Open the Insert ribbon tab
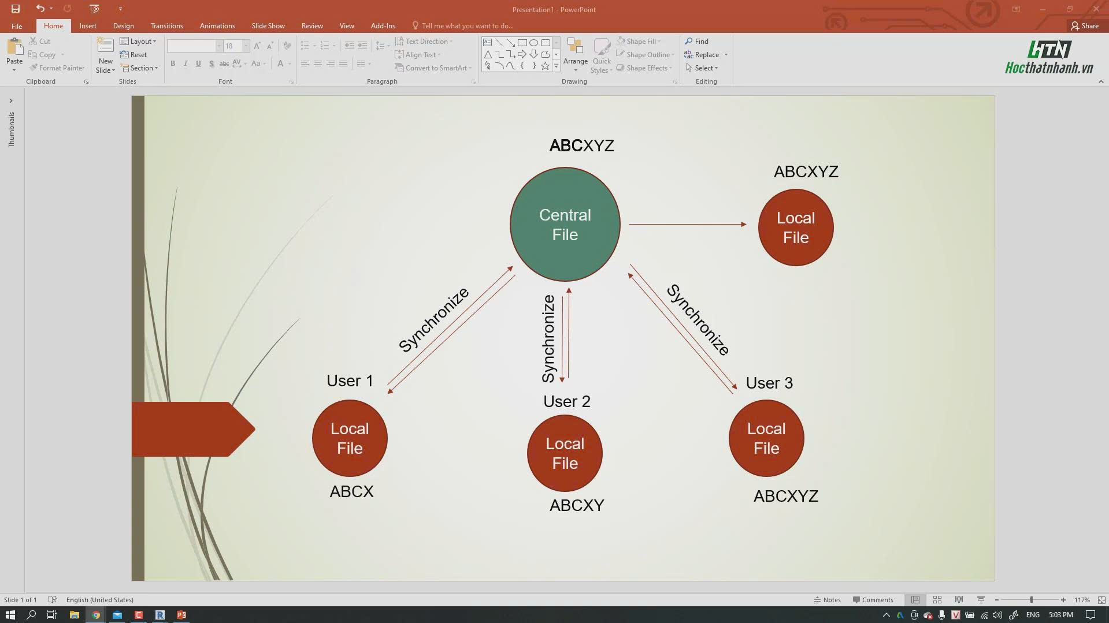 pyautogui.click(x=88, y=26)
